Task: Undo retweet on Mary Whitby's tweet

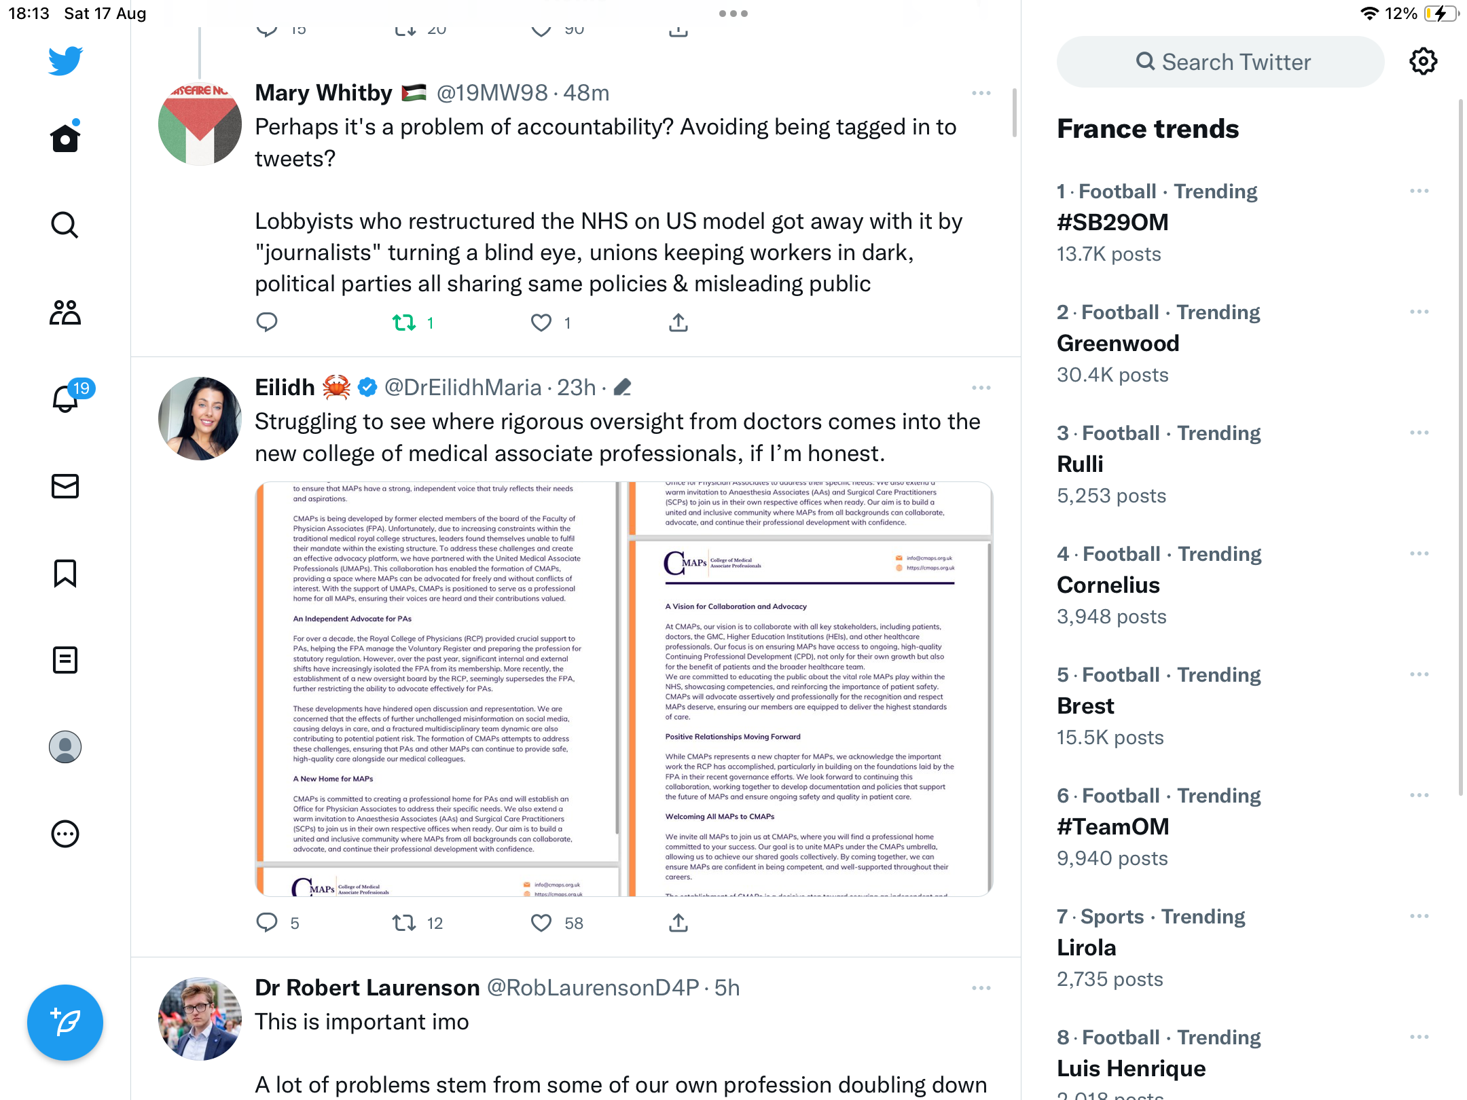Action: click(404, 323)
